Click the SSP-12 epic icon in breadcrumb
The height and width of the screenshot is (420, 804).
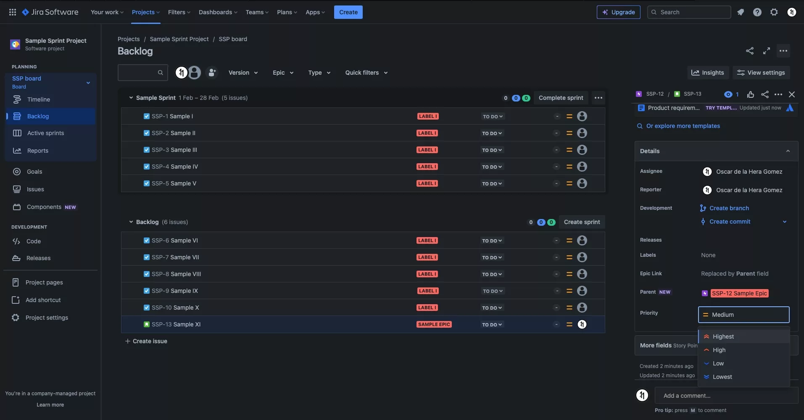639,94
